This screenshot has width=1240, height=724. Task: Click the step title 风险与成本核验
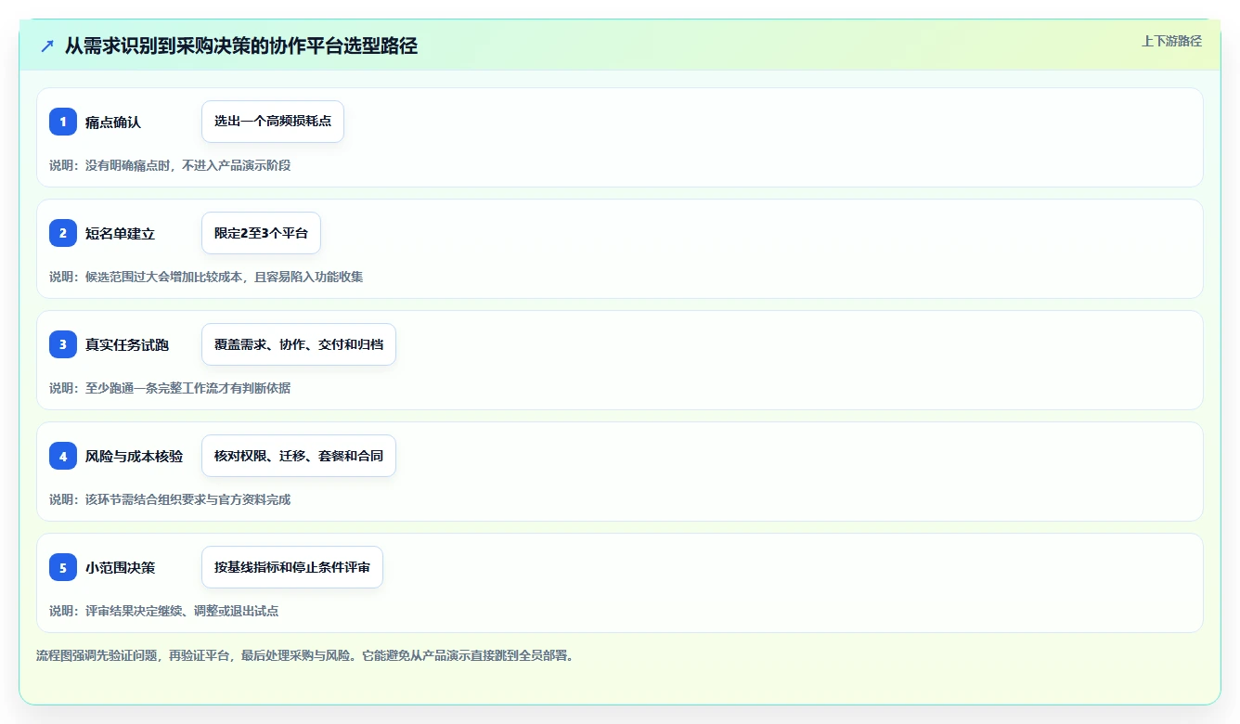coord(135,457)
